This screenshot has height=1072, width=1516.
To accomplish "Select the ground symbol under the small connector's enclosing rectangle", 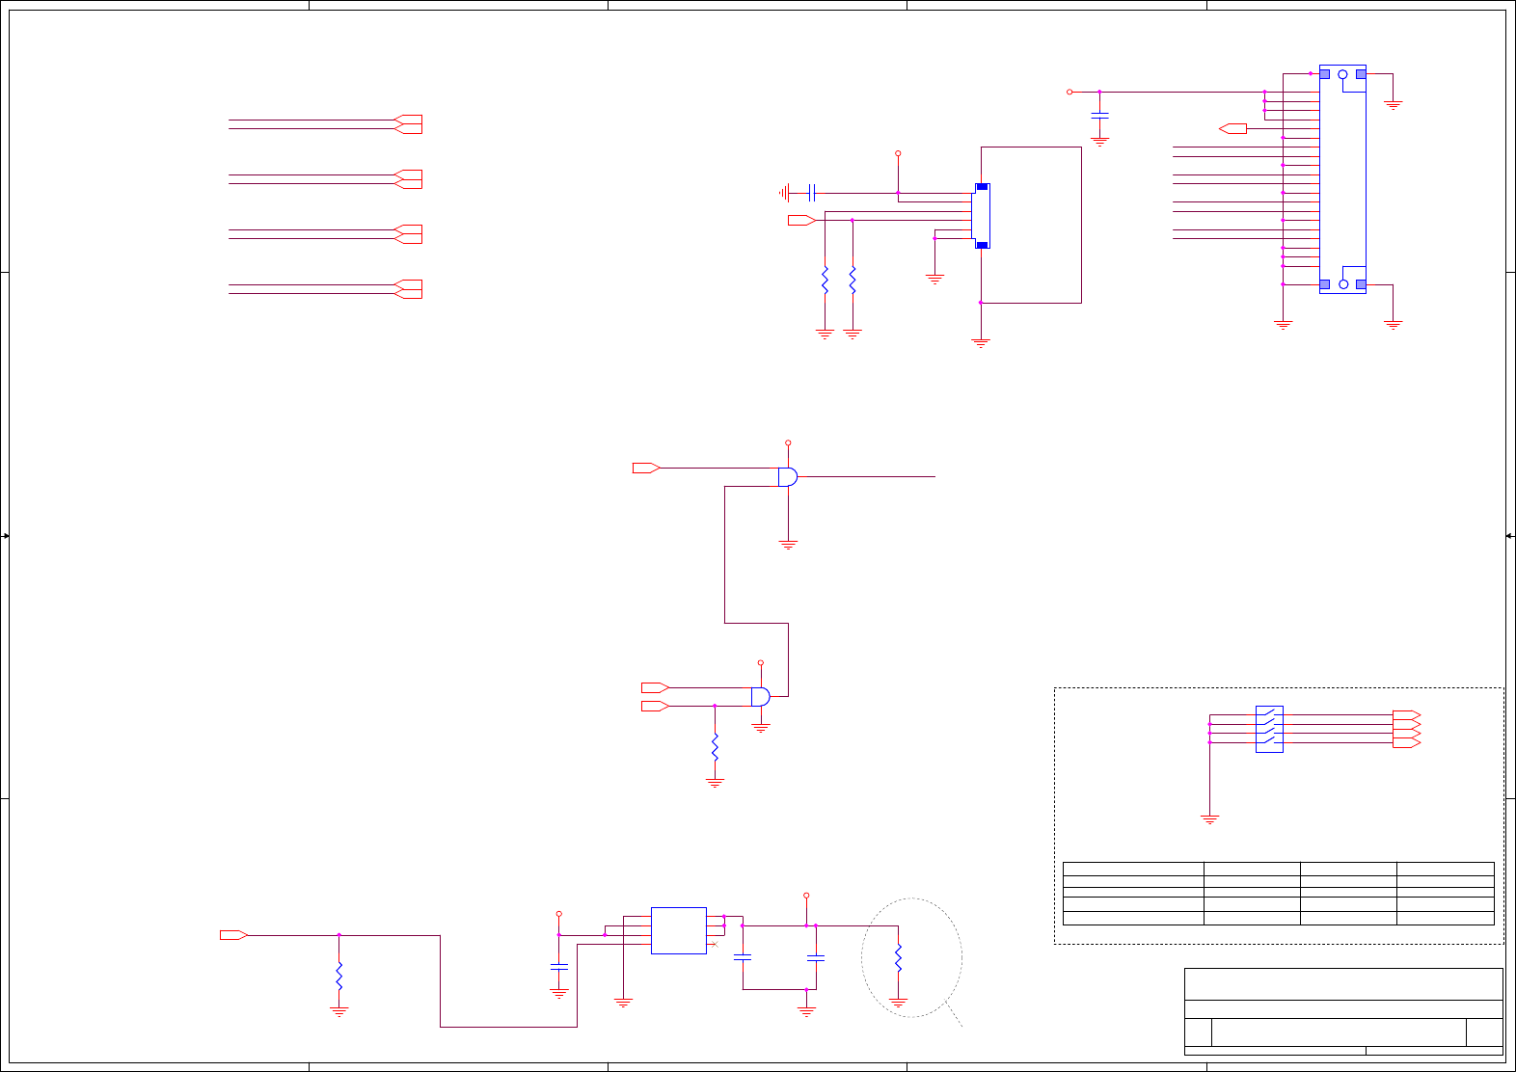I will 981,343.
